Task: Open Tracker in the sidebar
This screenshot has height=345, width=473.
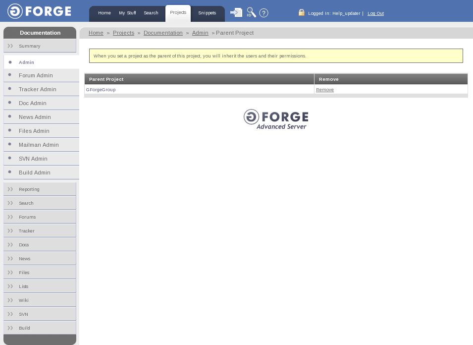Action: [40, 231]
